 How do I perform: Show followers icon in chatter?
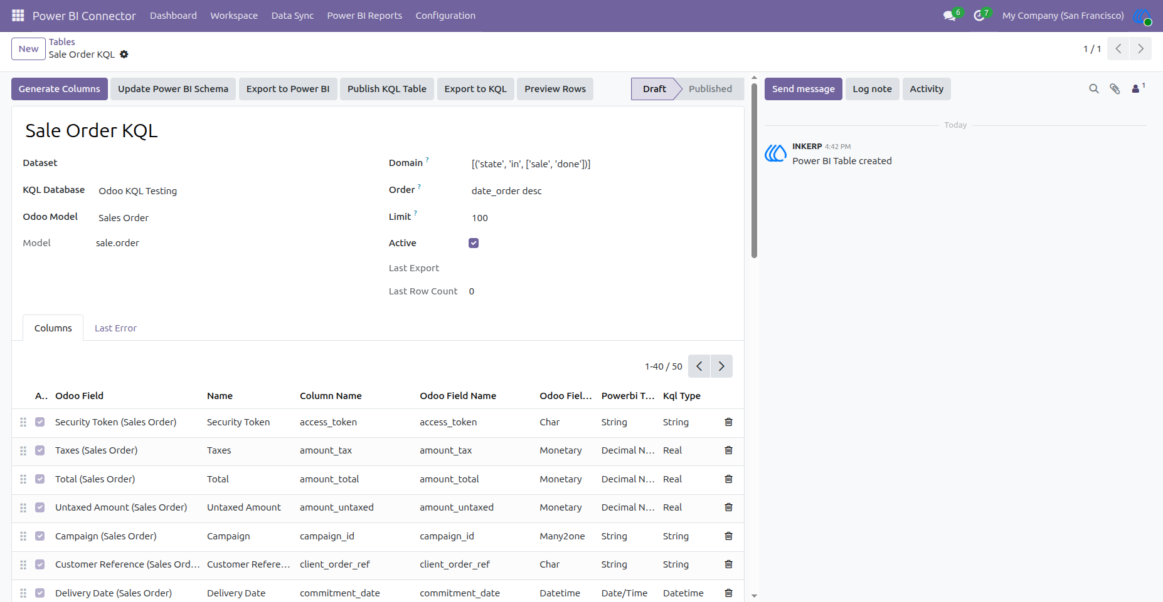tap(1137, 88)
